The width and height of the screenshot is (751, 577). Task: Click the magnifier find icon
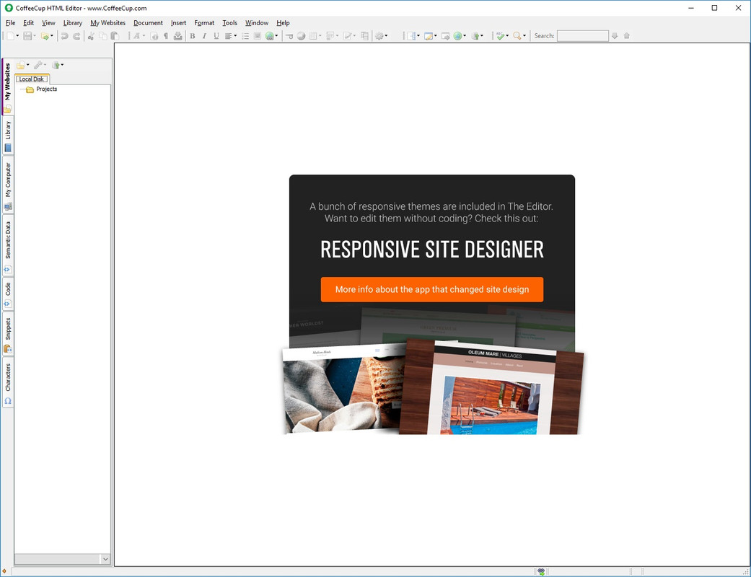pyautogui.click(x=517, y=36)
